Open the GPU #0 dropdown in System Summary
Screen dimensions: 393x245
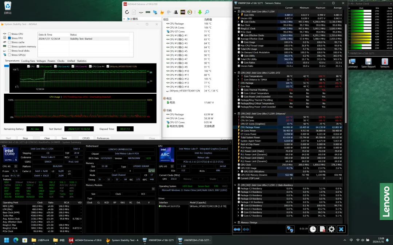[x=172, y=166]
